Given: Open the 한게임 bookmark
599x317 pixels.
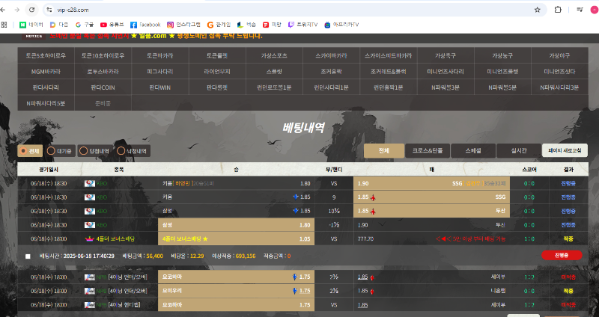Looking at the screenshot, I should pos(219,25).
